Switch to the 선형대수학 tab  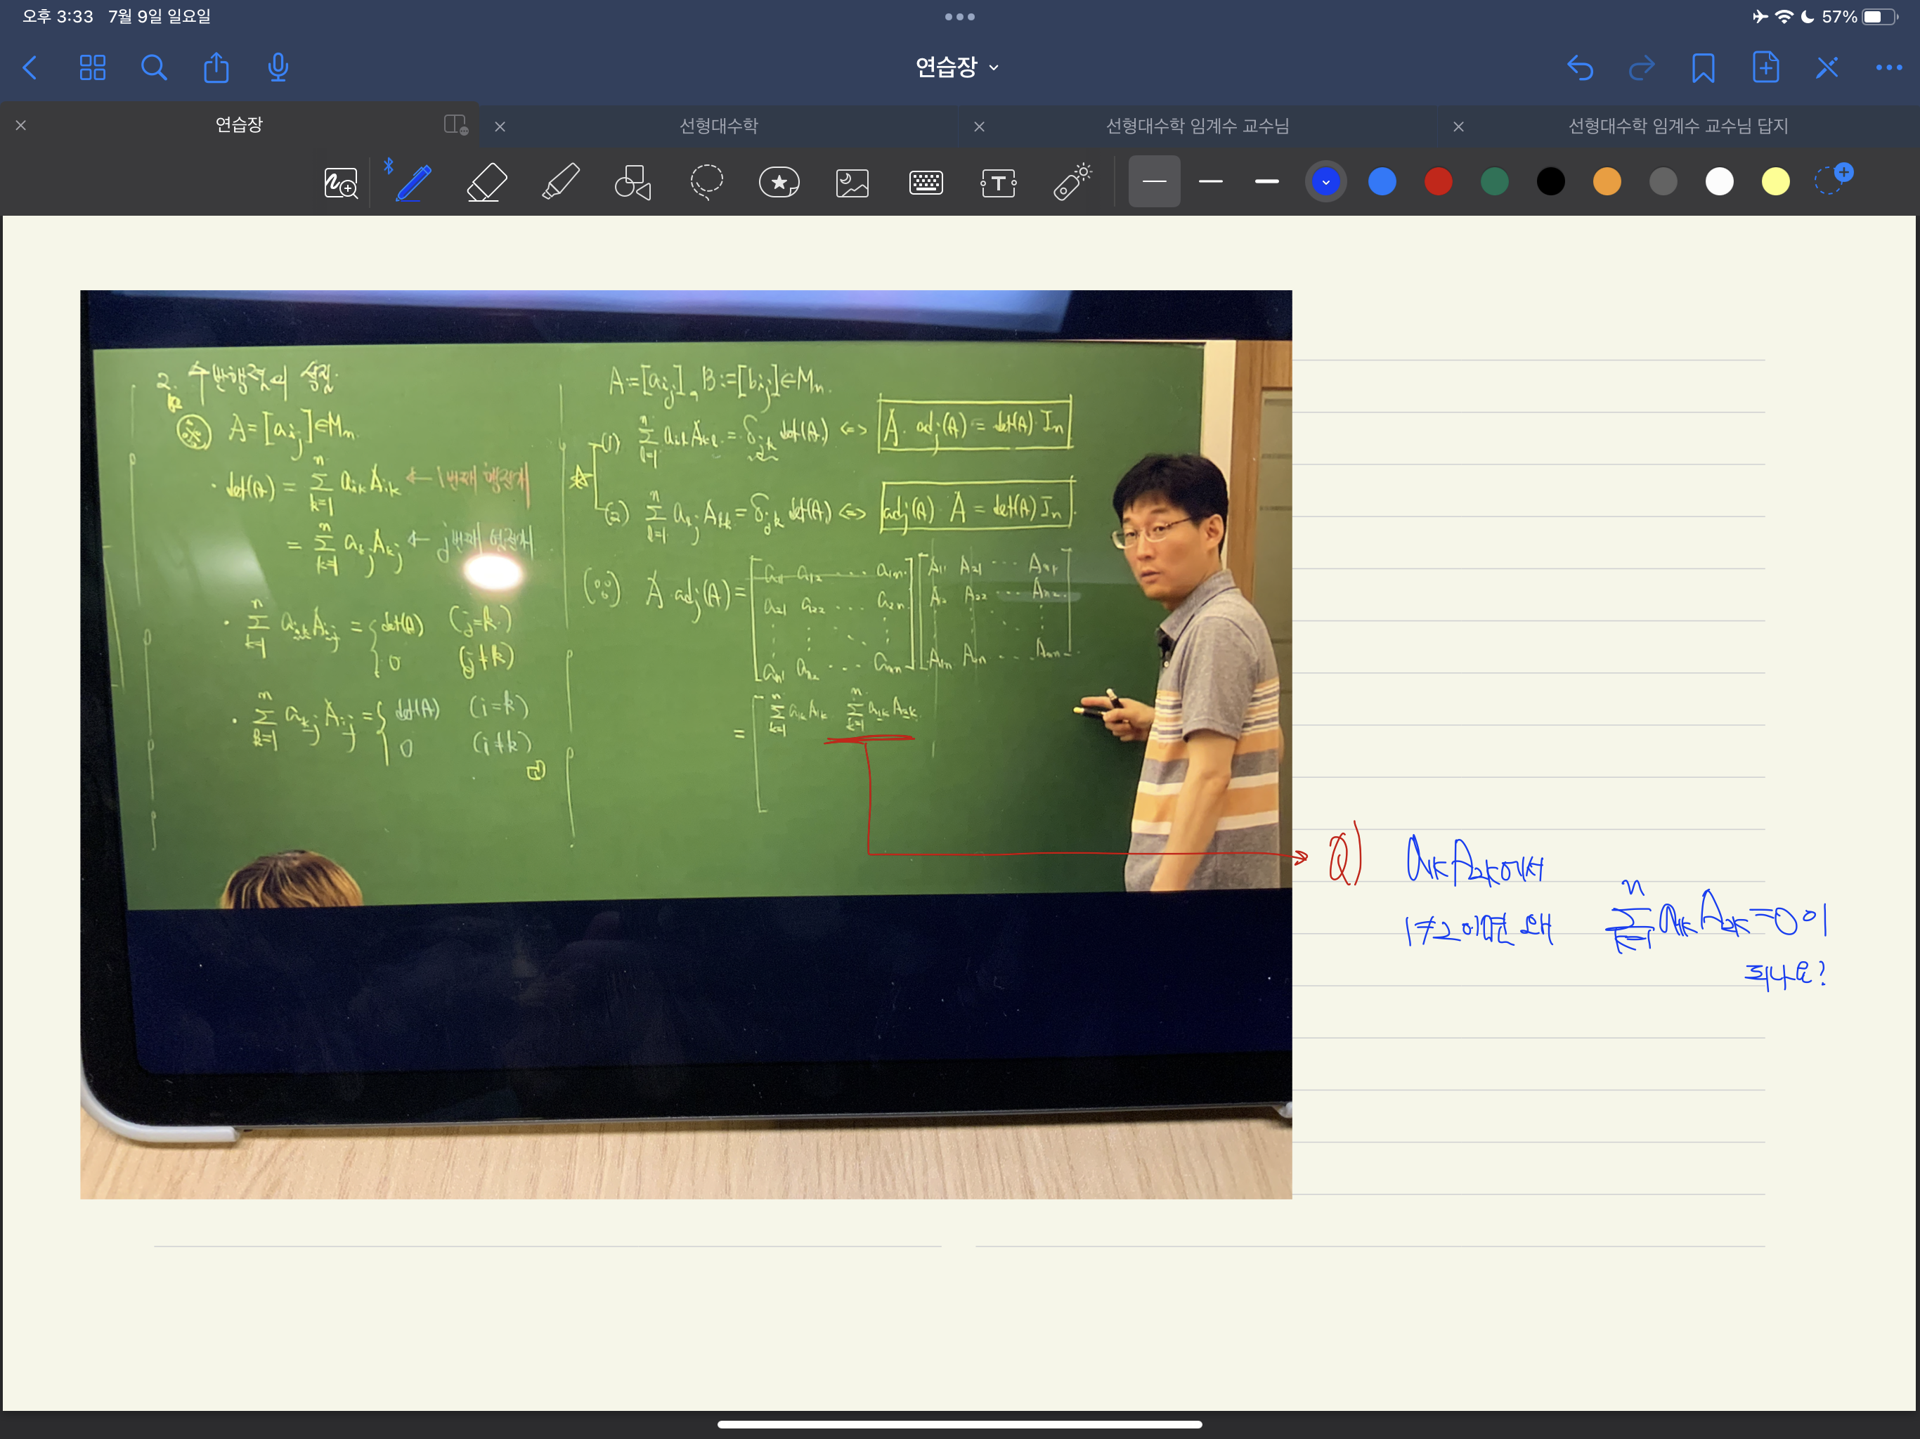(719, 126)
